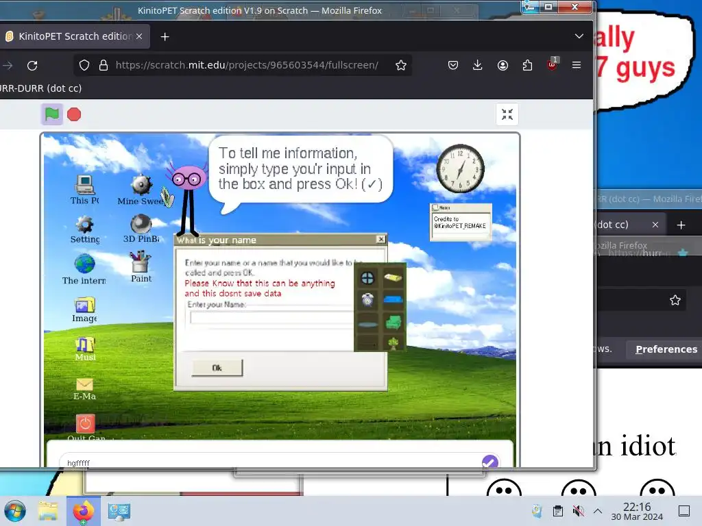Image resolution: width=702 pixels, height=526 pixels.
Task: Select the alarm clock furniture item
Action: tap(367, 300)
